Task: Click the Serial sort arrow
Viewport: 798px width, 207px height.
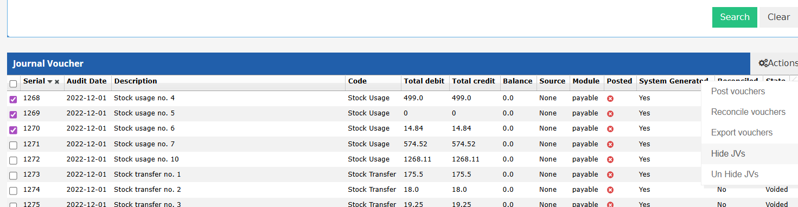Action: pyautogui.click(x=50, y=82)
